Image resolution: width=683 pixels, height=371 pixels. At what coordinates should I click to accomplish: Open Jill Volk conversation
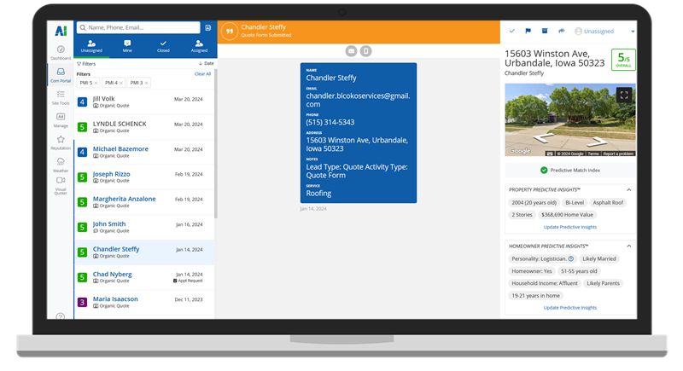[x=144, y=102]
